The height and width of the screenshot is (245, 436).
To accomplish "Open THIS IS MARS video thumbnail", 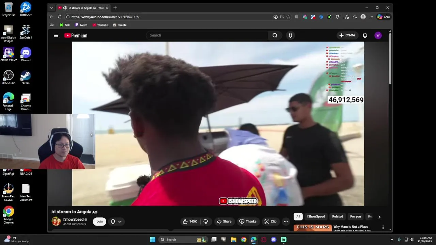I will tap(313, 228).
